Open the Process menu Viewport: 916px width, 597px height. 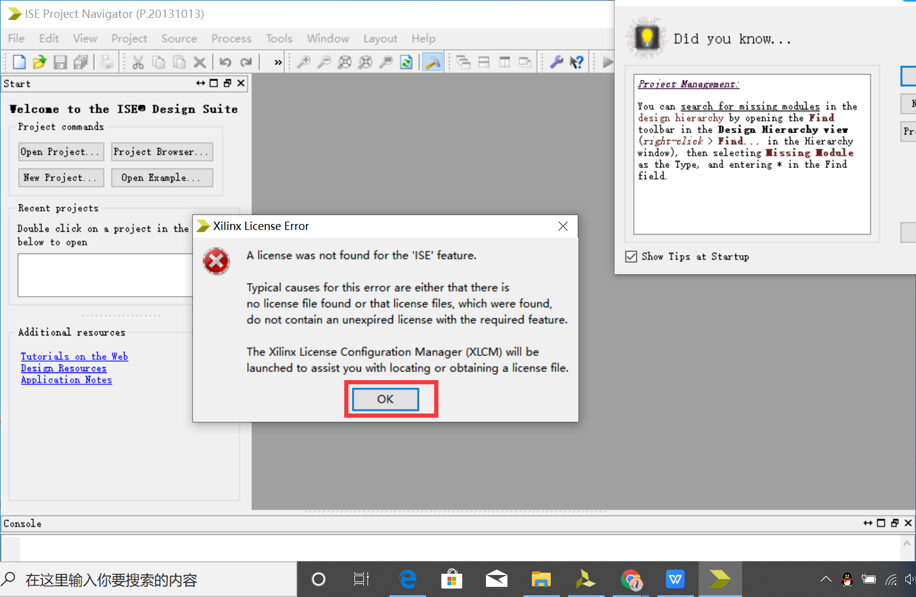[231, 38]
